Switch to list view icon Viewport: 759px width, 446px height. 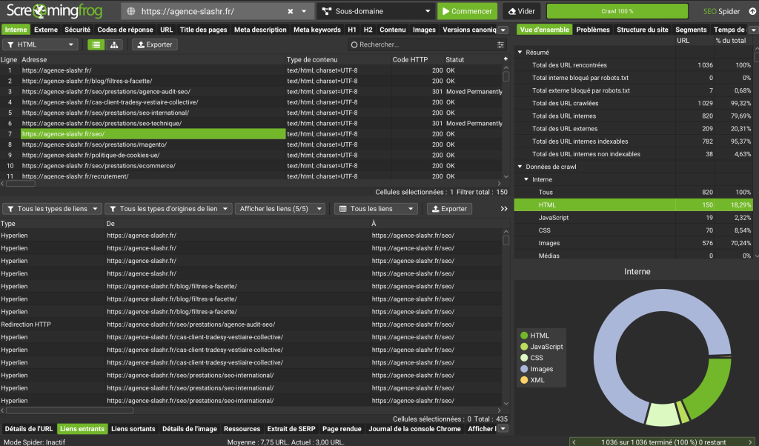[x=96, y=44]
